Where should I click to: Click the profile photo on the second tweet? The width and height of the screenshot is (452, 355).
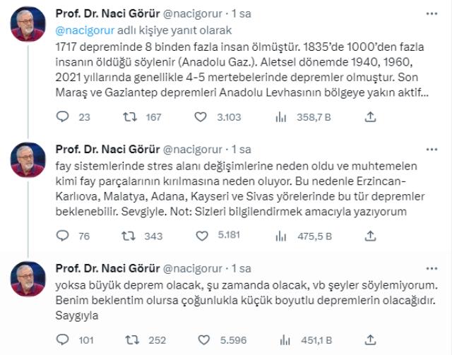28,160
